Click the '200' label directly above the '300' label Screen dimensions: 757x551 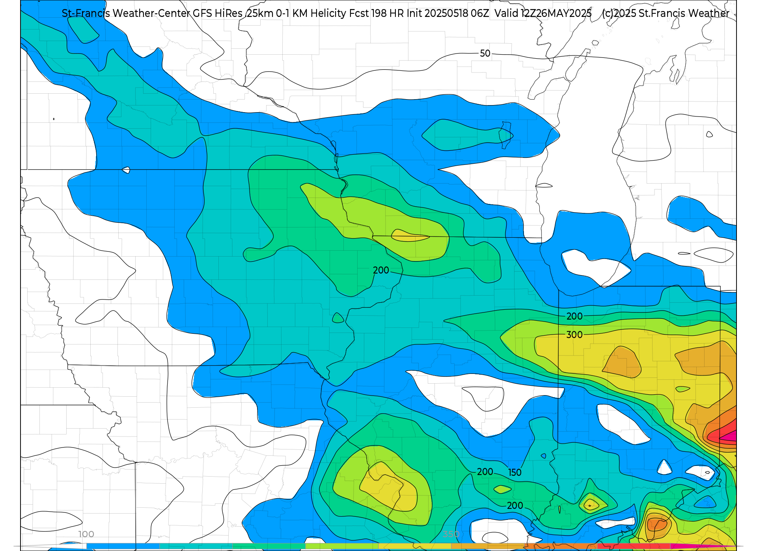[x=574, y=316]
